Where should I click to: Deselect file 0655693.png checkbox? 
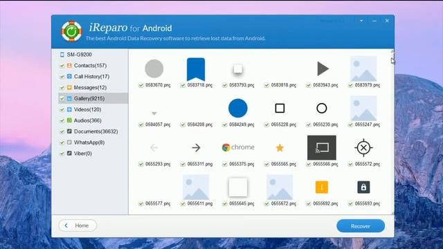pos(350,203)
